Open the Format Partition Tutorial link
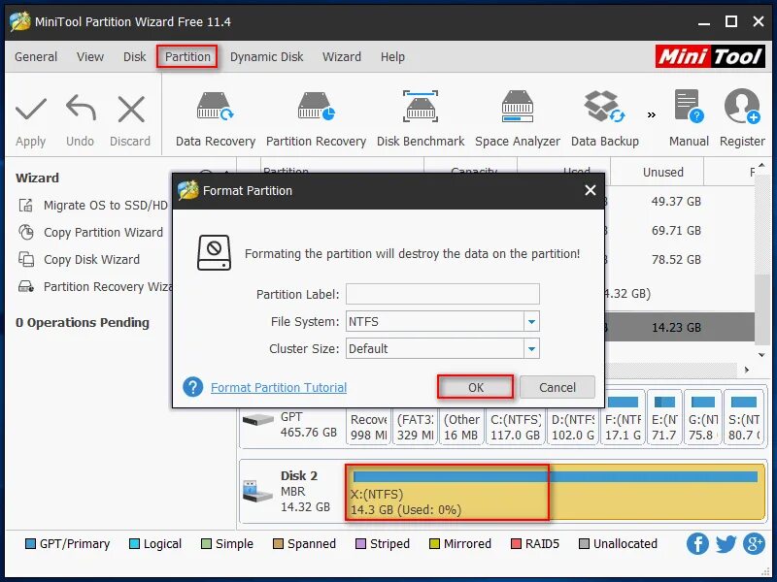 279,387
